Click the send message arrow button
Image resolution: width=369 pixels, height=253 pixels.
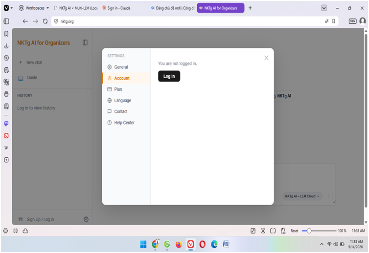coord(328,196)
